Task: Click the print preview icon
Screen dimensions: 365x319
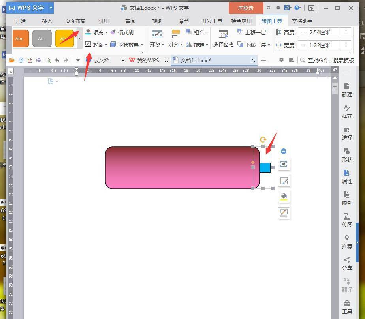Action: [x=48, y=60]
